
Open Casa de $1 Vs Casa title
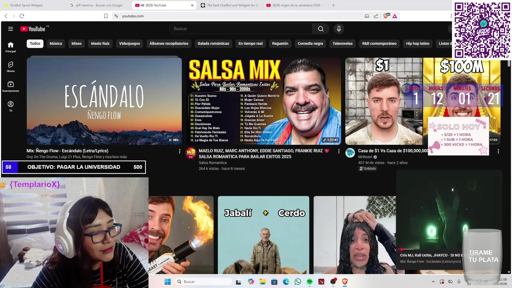(394, 151)
